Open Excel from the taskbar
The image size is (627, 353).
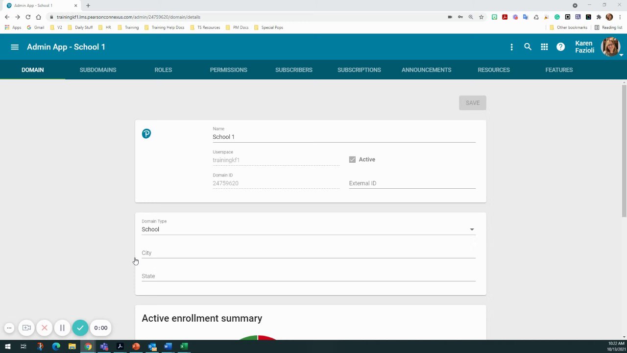tap(184, 347)
